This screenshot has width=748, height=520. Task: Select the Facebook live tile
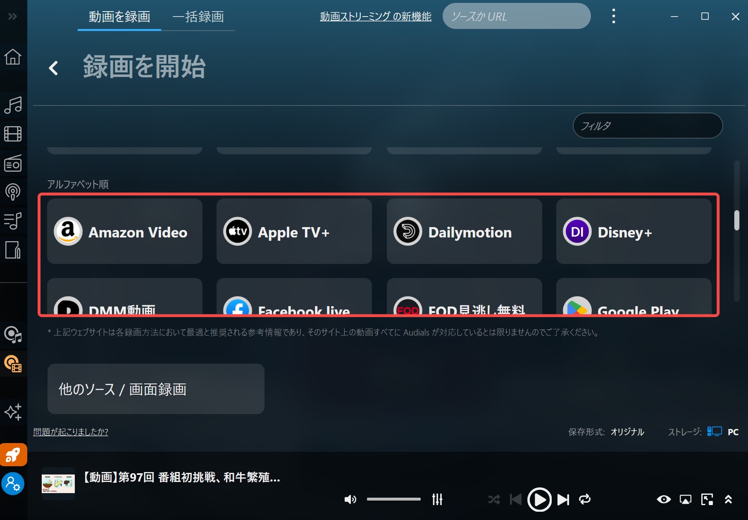click(294, 296)
